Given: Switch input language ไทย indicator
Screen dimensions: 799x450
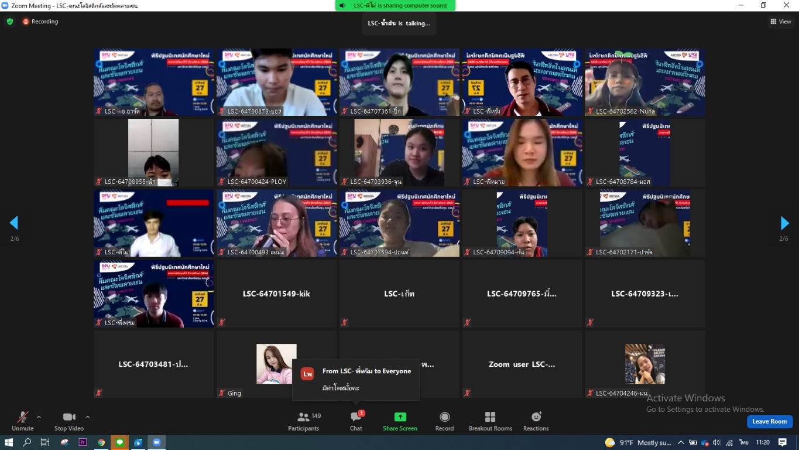Looking at the screenshot, I should (744, 442).
